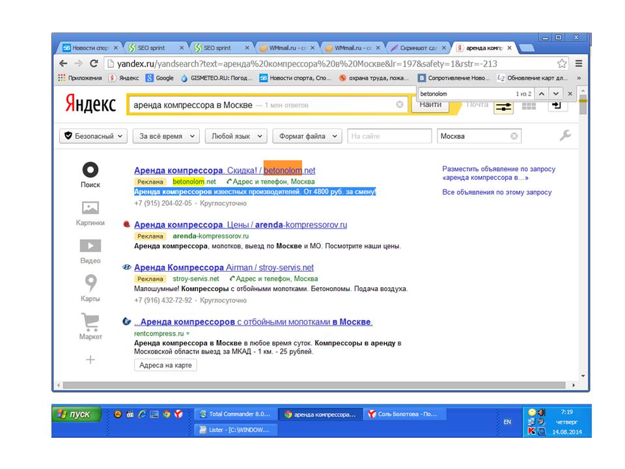Bookmark this page with the star icon
The height and width of the screenshot is (469, 625).
562,63
